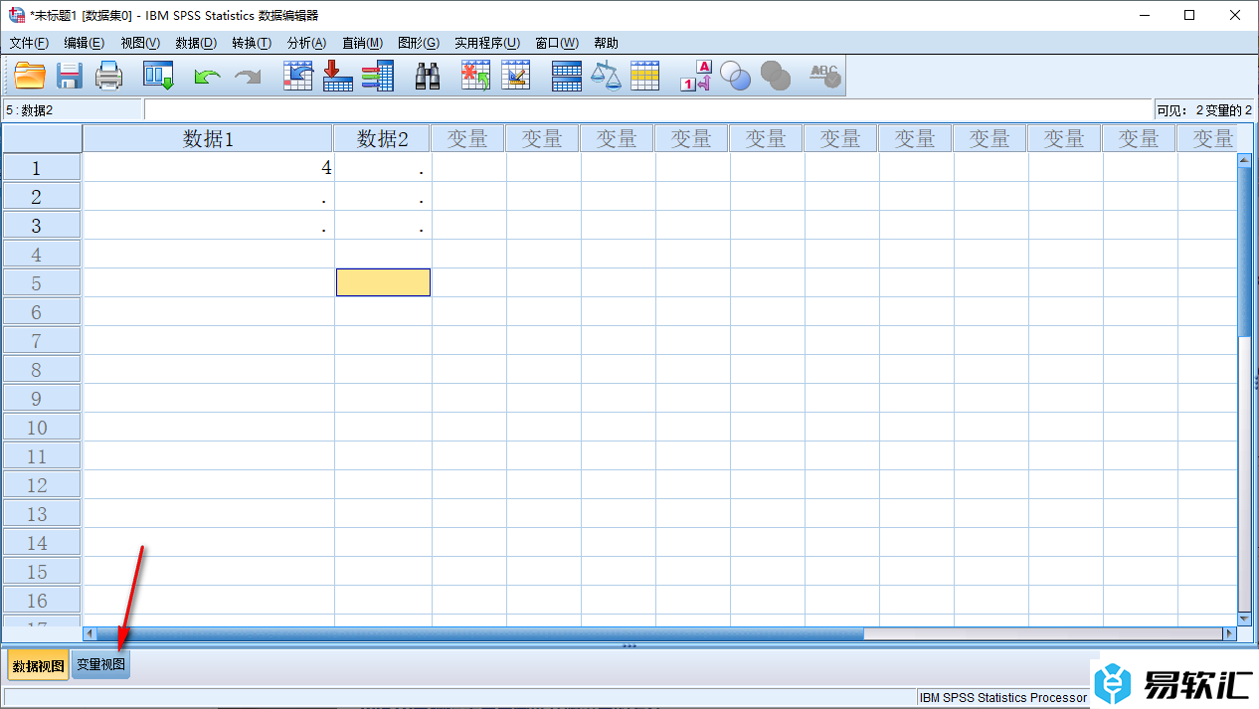Select row header 16
The image size is (1259, 709).
42,600
